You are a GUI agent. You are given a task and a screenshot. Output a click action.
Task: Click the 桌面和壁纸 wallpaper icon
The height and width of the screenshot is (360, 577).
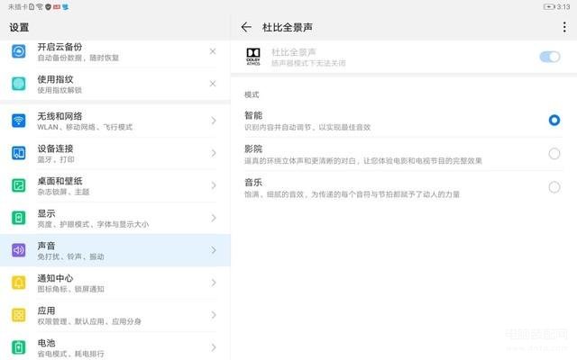[19, 185]
